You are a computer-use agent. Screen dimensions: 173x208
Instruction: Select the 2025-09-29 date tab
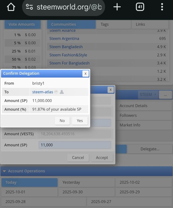pyautogui.click(x=144, y=192)
